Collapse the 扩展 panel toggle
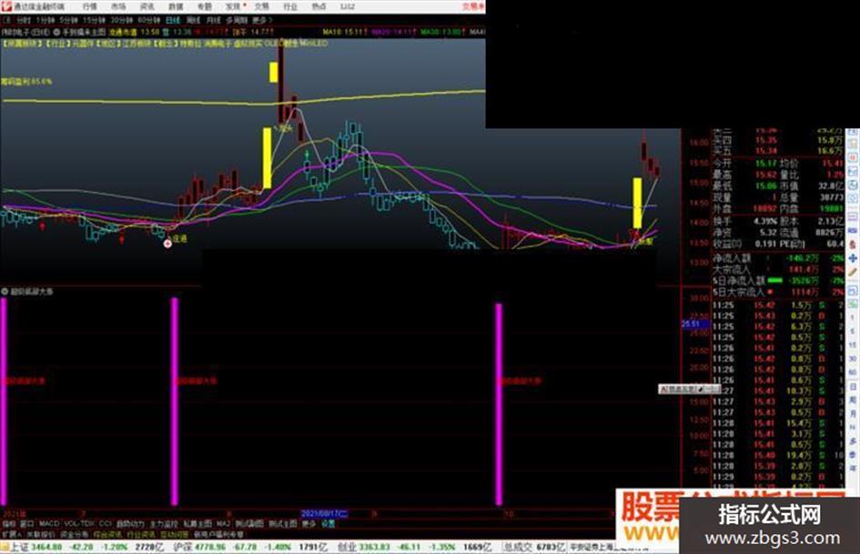 pyautogui.click(x=12, y=534)
